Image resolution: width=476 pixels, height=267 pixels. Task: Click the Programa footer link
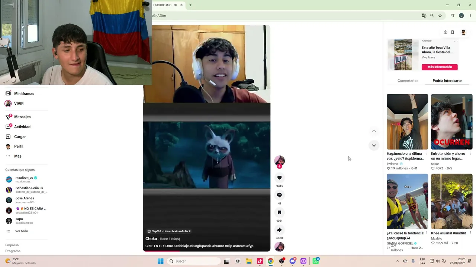click(x=13, y=251)
